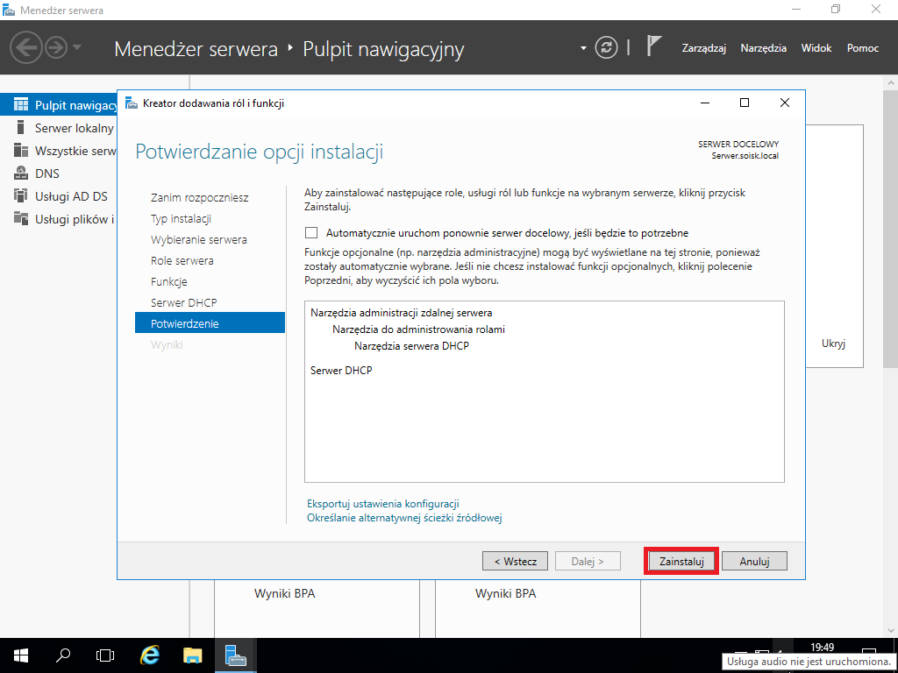
Task: Expand the navigation history dropdown arrow
Action: click(77, 47)
